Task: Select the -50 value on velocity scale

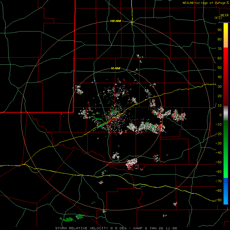Action: pyautogui.click(x=218, y=162)
